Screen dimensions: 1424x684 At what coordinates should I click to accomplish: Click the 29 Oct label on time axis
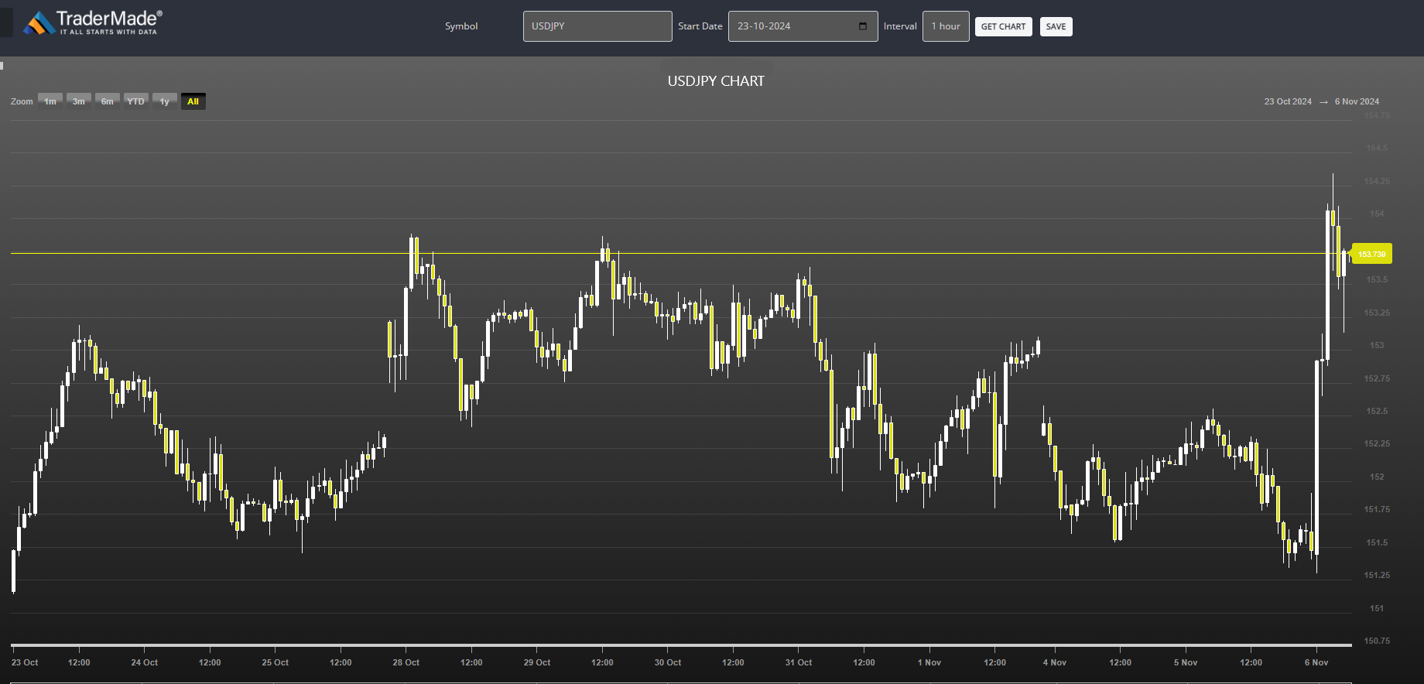[537, 662]
